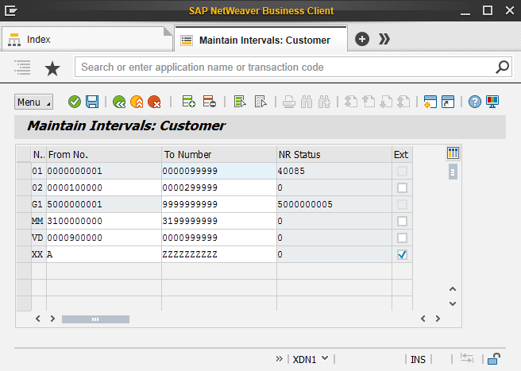
Task: Delete the selected interval line
Action: [210, 102]
